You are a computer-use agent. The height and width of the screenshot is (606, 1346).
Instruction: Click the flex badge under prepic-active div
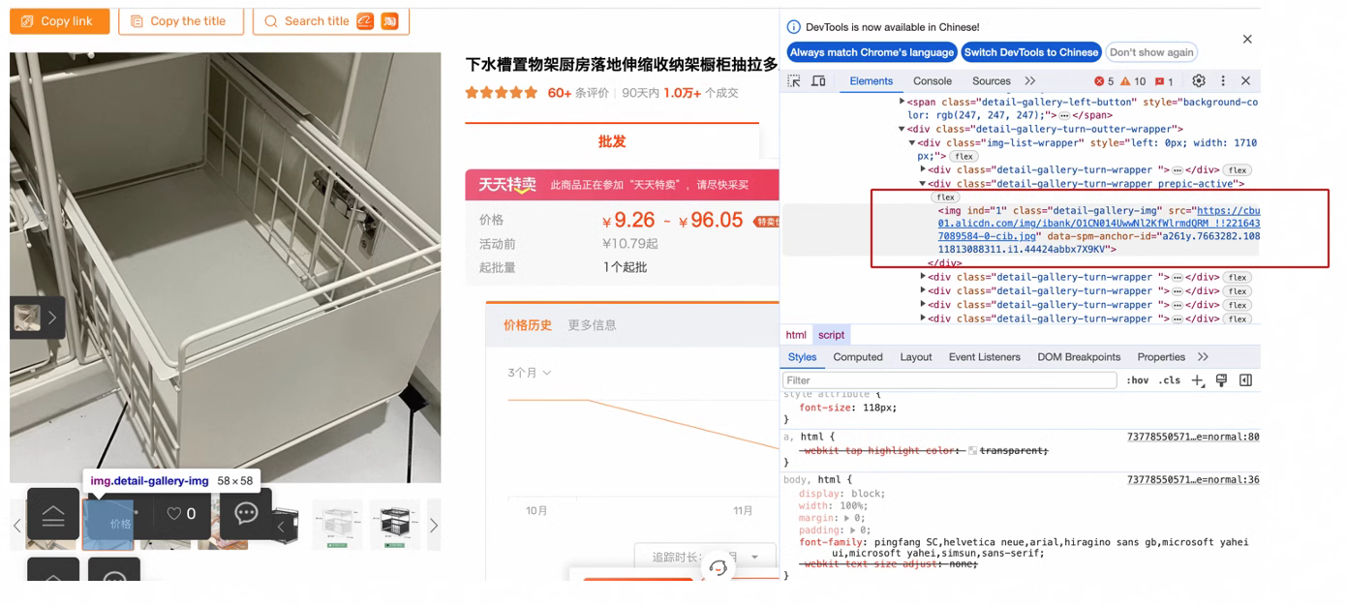pos(945,197)
